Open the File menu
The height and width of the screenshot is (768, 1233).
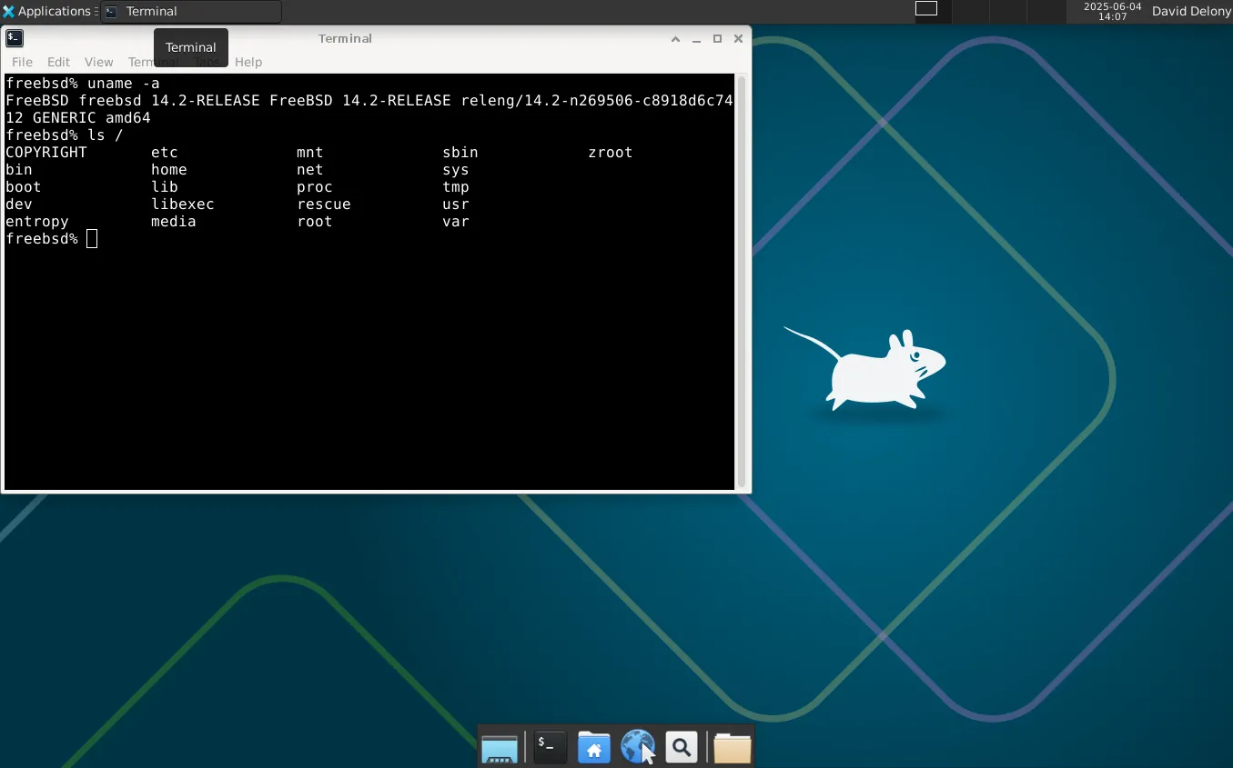tap(21, 62)
